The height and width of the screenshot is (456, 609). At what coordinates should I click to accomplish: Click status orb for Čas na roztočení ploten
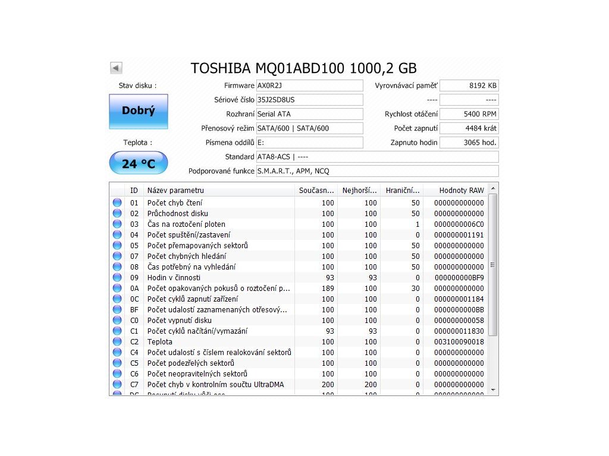(117, 224)
